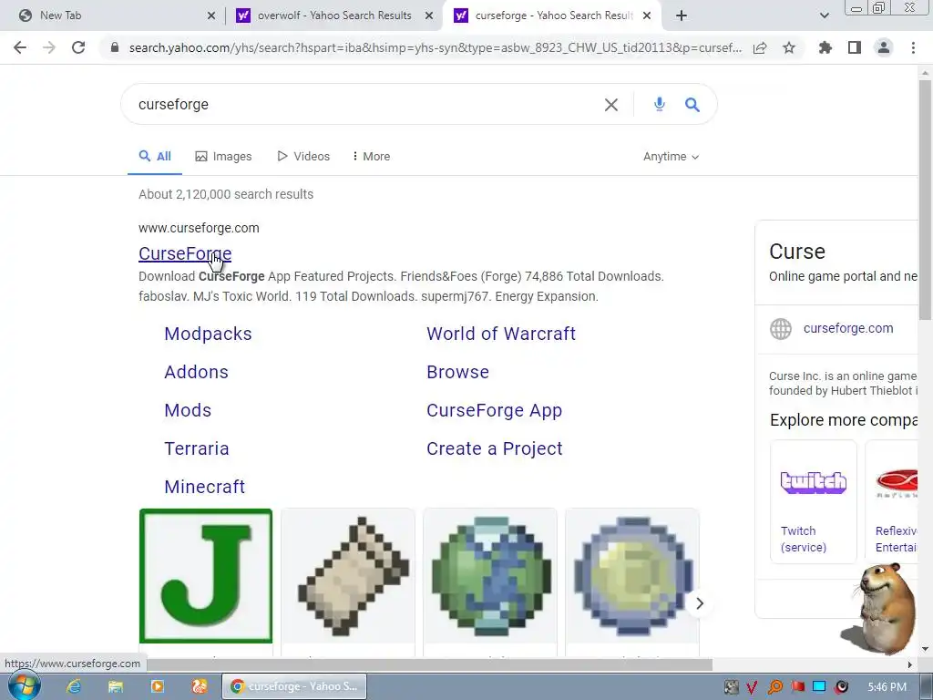933x700 pixels.
Task: Click the globe icon beside curseforge.com
Action: click(781, 328)
